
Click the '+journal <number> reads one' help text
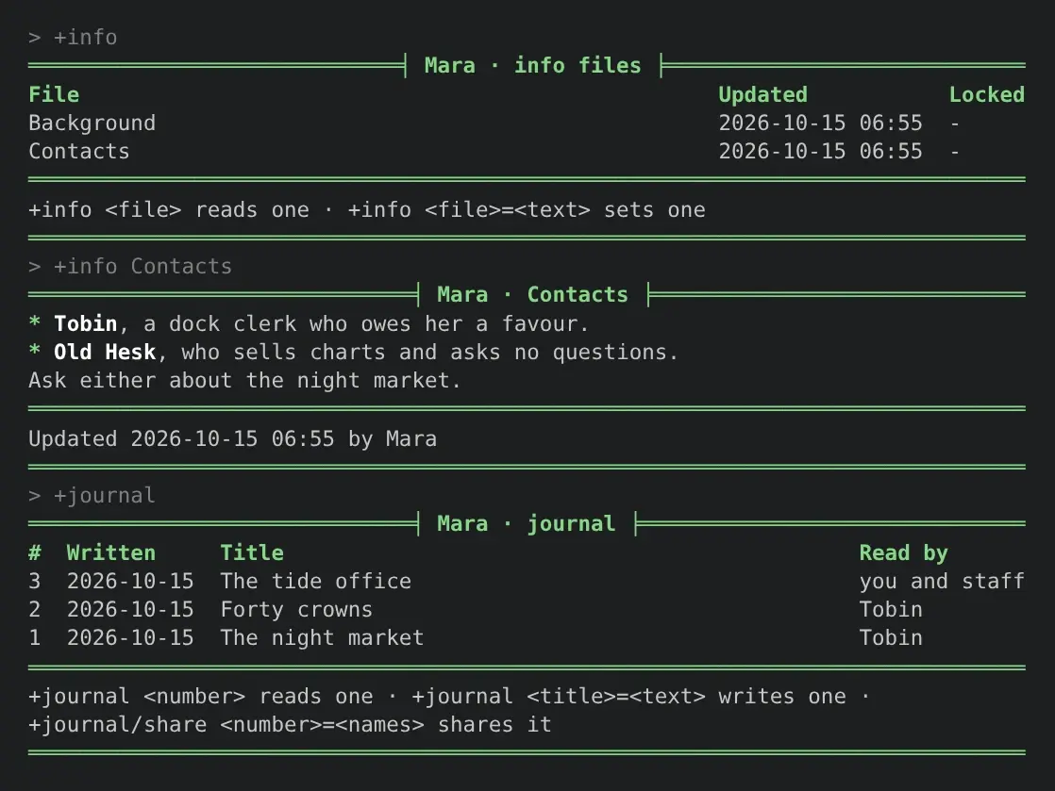click(x=200, y=696)
